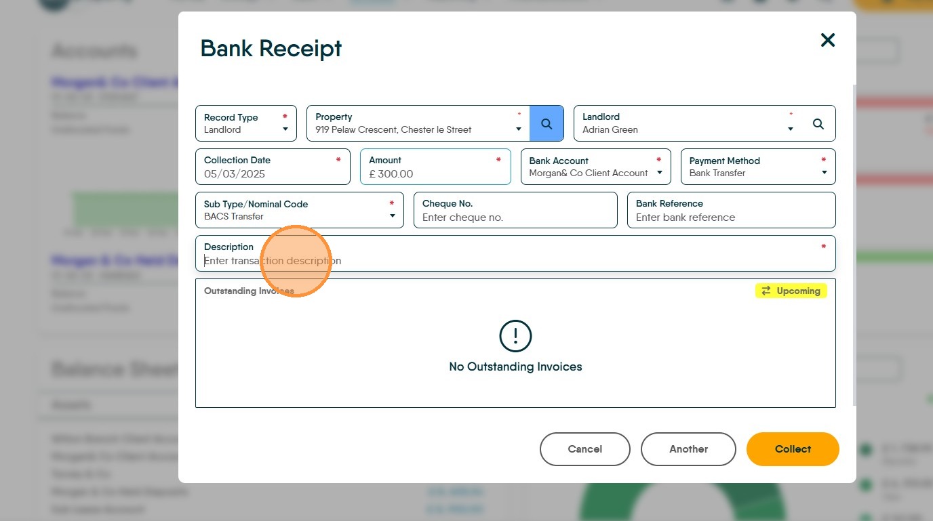The image size is (933, 521).
Task: Focus the Description text field
Action: [x=515, y=253]
